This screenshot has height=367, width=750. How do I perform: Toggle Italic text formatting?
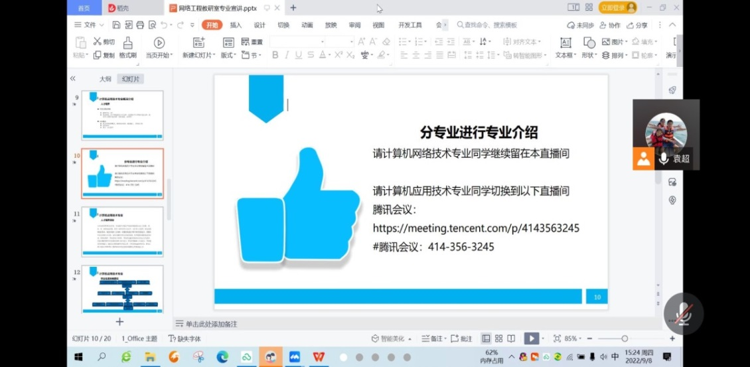(x=287, y=55)
